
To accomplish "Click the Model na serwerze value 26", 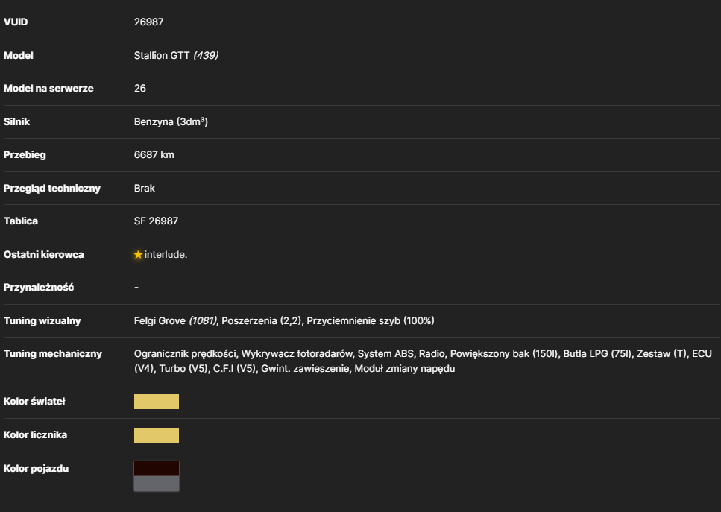I will [x=139, y=88].
